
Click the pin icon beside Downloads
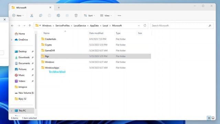pyautogui.click(x=33, y=58)
